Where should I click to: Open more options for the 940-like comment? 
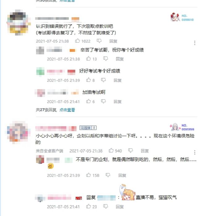(195, 152)
